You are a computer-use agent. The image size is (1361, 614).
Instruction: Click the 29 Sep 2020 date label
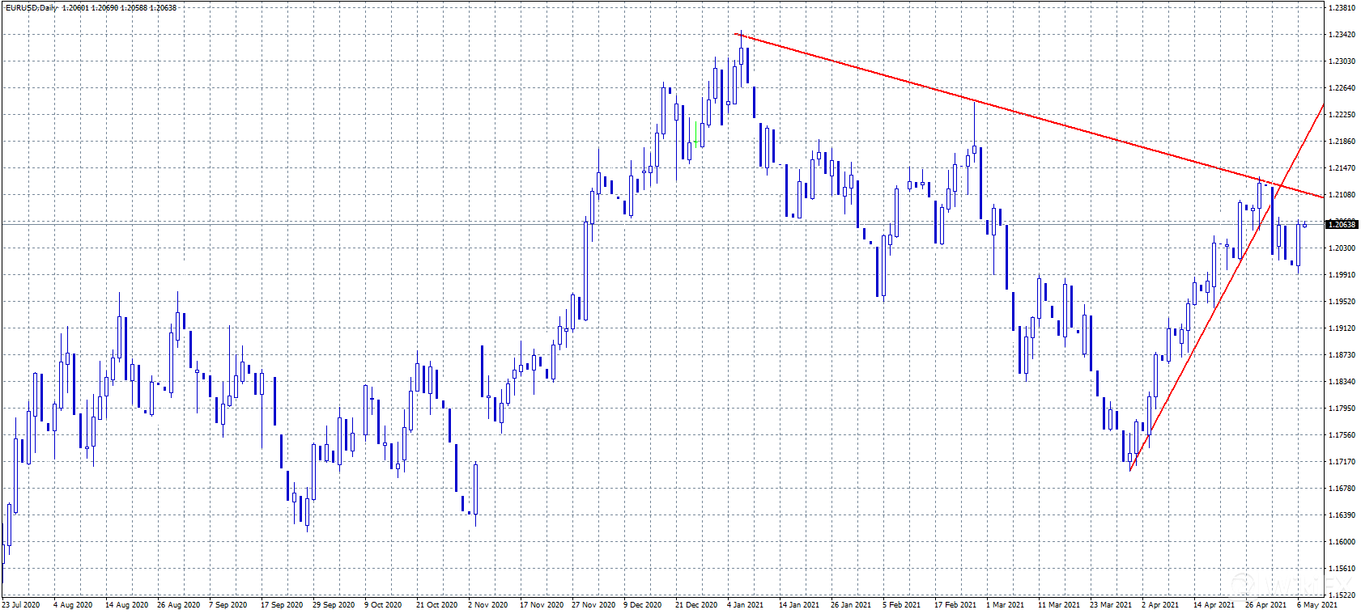(x=333, y=604)
